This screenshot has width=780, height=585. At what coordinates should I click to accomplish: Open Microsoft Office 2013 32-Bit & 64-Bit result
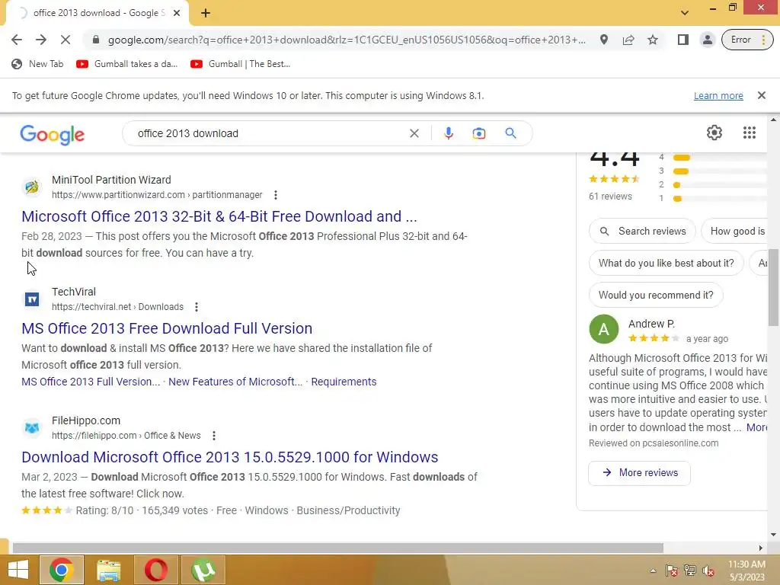tap(219, 216)
